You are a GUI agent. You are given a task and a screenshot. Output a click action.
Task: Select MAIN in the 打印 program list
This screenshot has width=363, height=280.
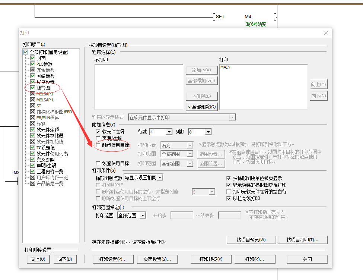click(225, 67)
